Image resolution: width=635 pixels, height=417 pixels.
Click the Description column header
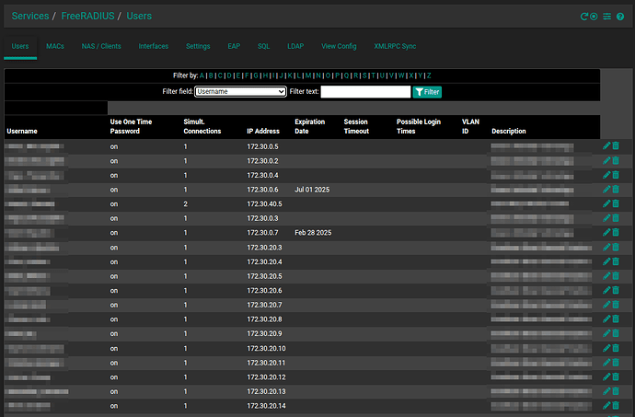pyautogui.click(x=509, y=132)
